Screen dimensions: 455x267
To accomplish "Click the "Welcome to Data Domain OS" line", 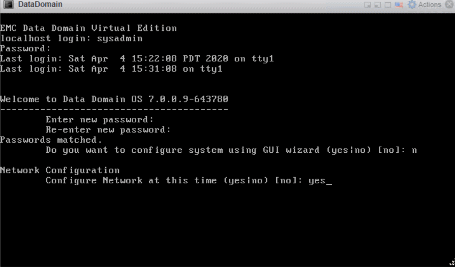I will [x=114, y=99].
